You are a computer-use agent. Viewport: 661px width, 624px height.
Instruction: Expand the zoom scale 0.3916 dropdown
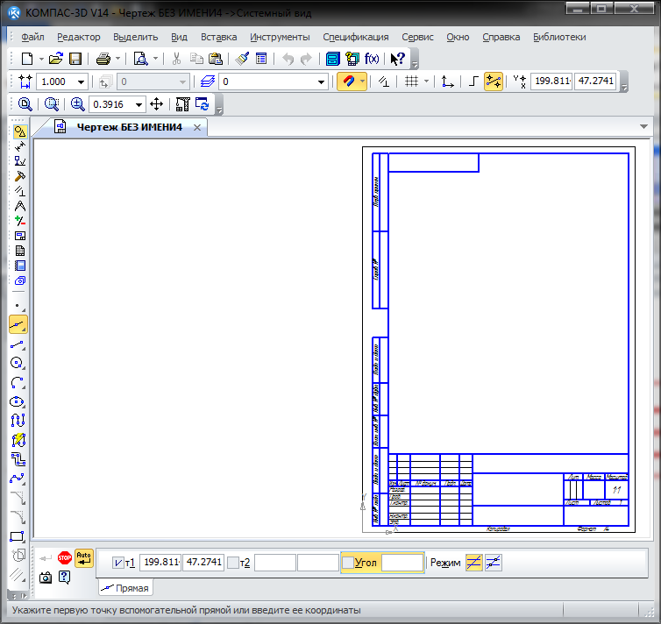click(139, 104)
